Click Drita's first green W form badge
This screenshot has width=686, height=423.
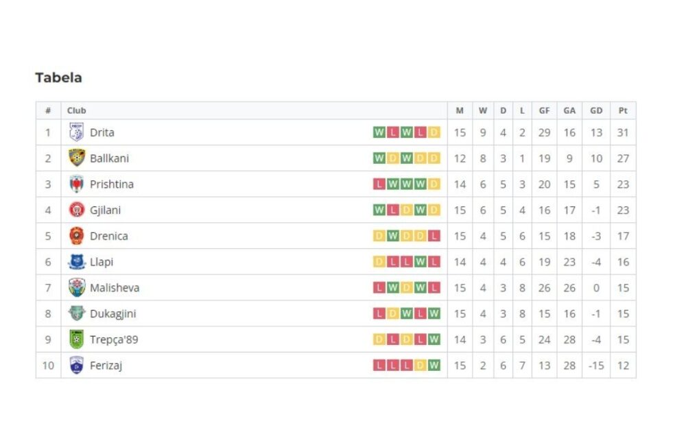point(379,132)
